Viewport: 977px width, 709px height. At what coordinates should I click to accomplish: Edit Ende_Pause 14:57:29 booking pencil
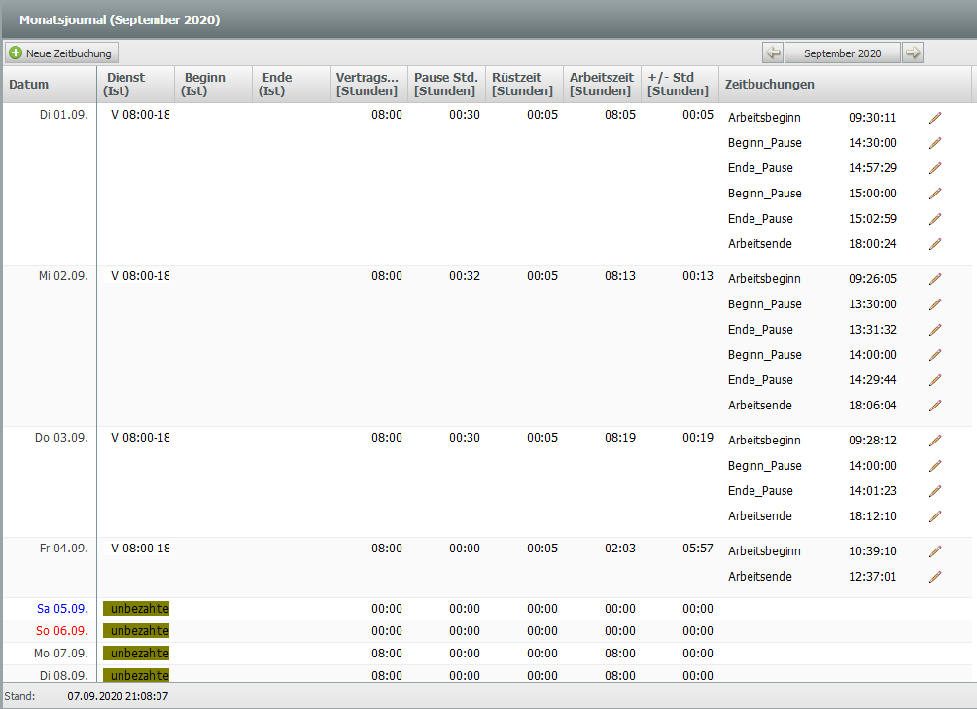935,167
